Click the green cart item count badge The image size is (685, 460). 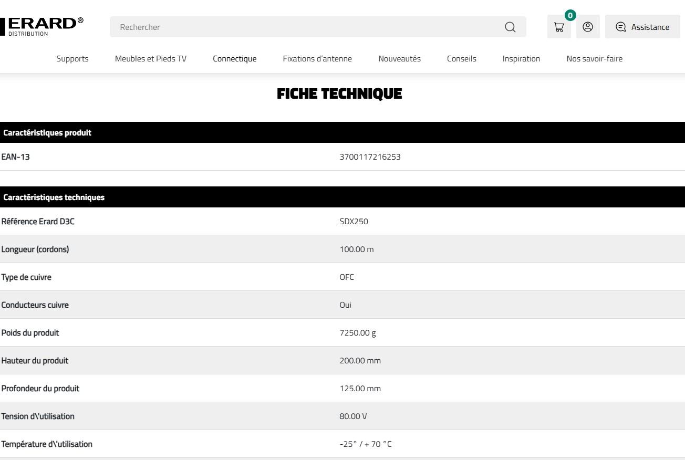(570, 15)
